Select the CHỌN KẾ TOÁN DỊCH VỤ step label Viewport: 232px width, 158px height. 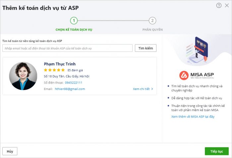(74, 30)
